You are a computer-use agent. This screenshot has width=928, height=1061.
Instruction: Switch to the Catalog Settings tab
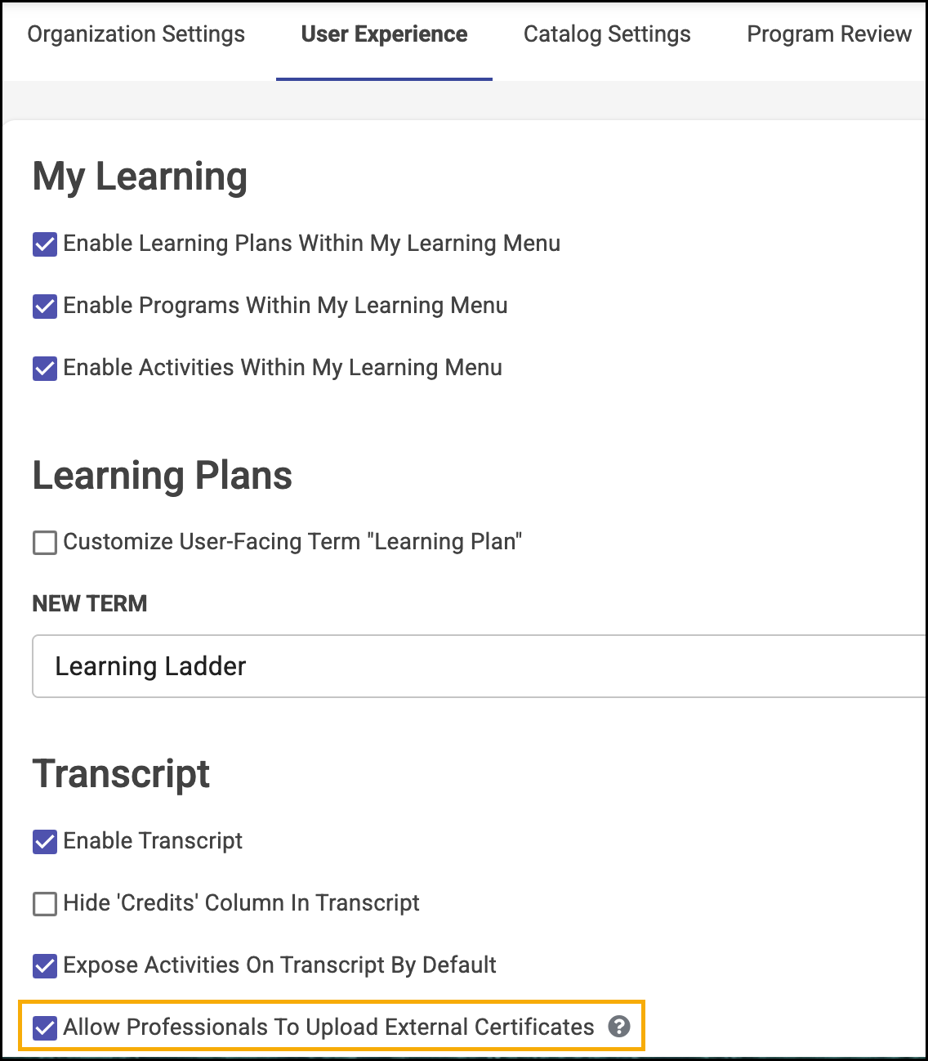tap(607, 34)
